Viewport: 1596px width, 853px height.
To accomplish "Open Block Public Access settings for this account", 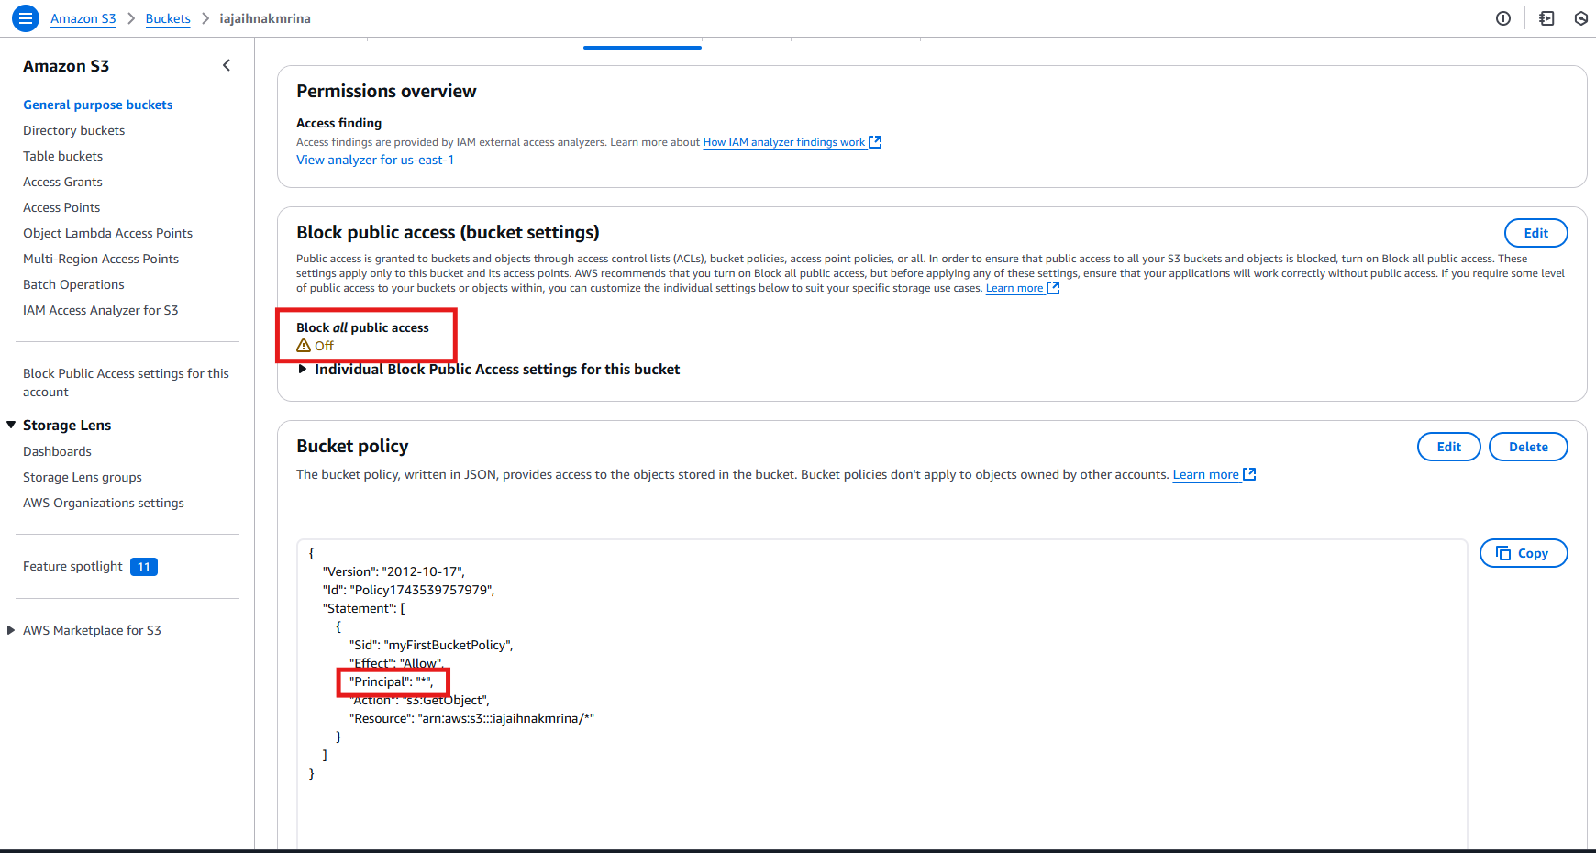I will [x=127, y=382].
